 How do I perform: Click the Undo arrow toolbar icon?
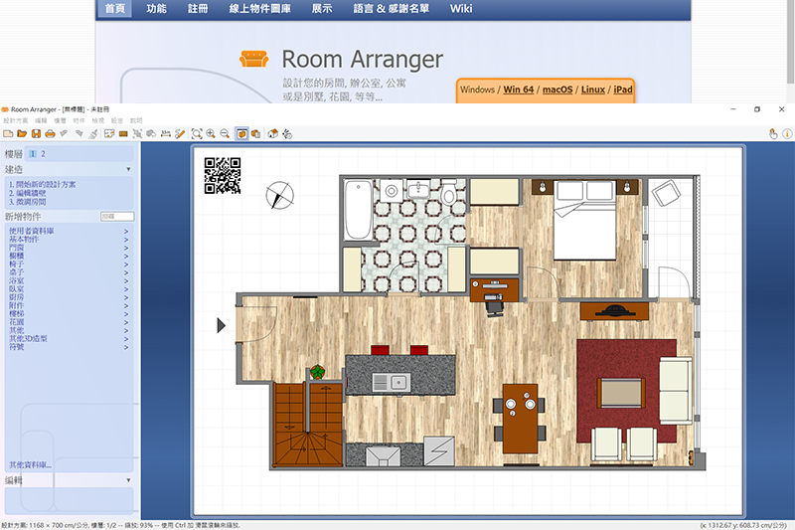tap(64, 133)
